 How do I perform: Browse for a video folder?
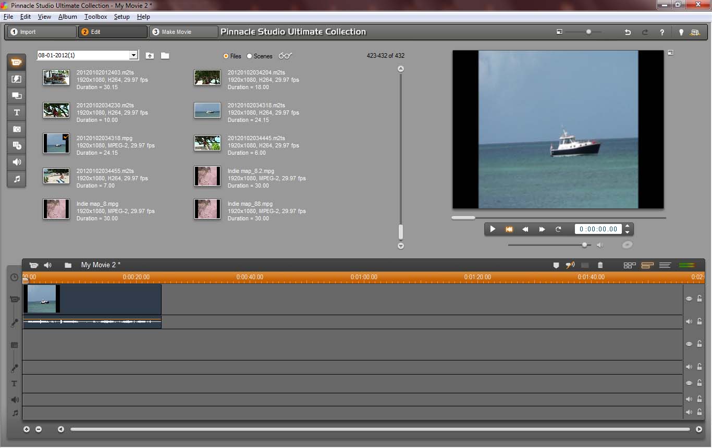click(165, 56)
